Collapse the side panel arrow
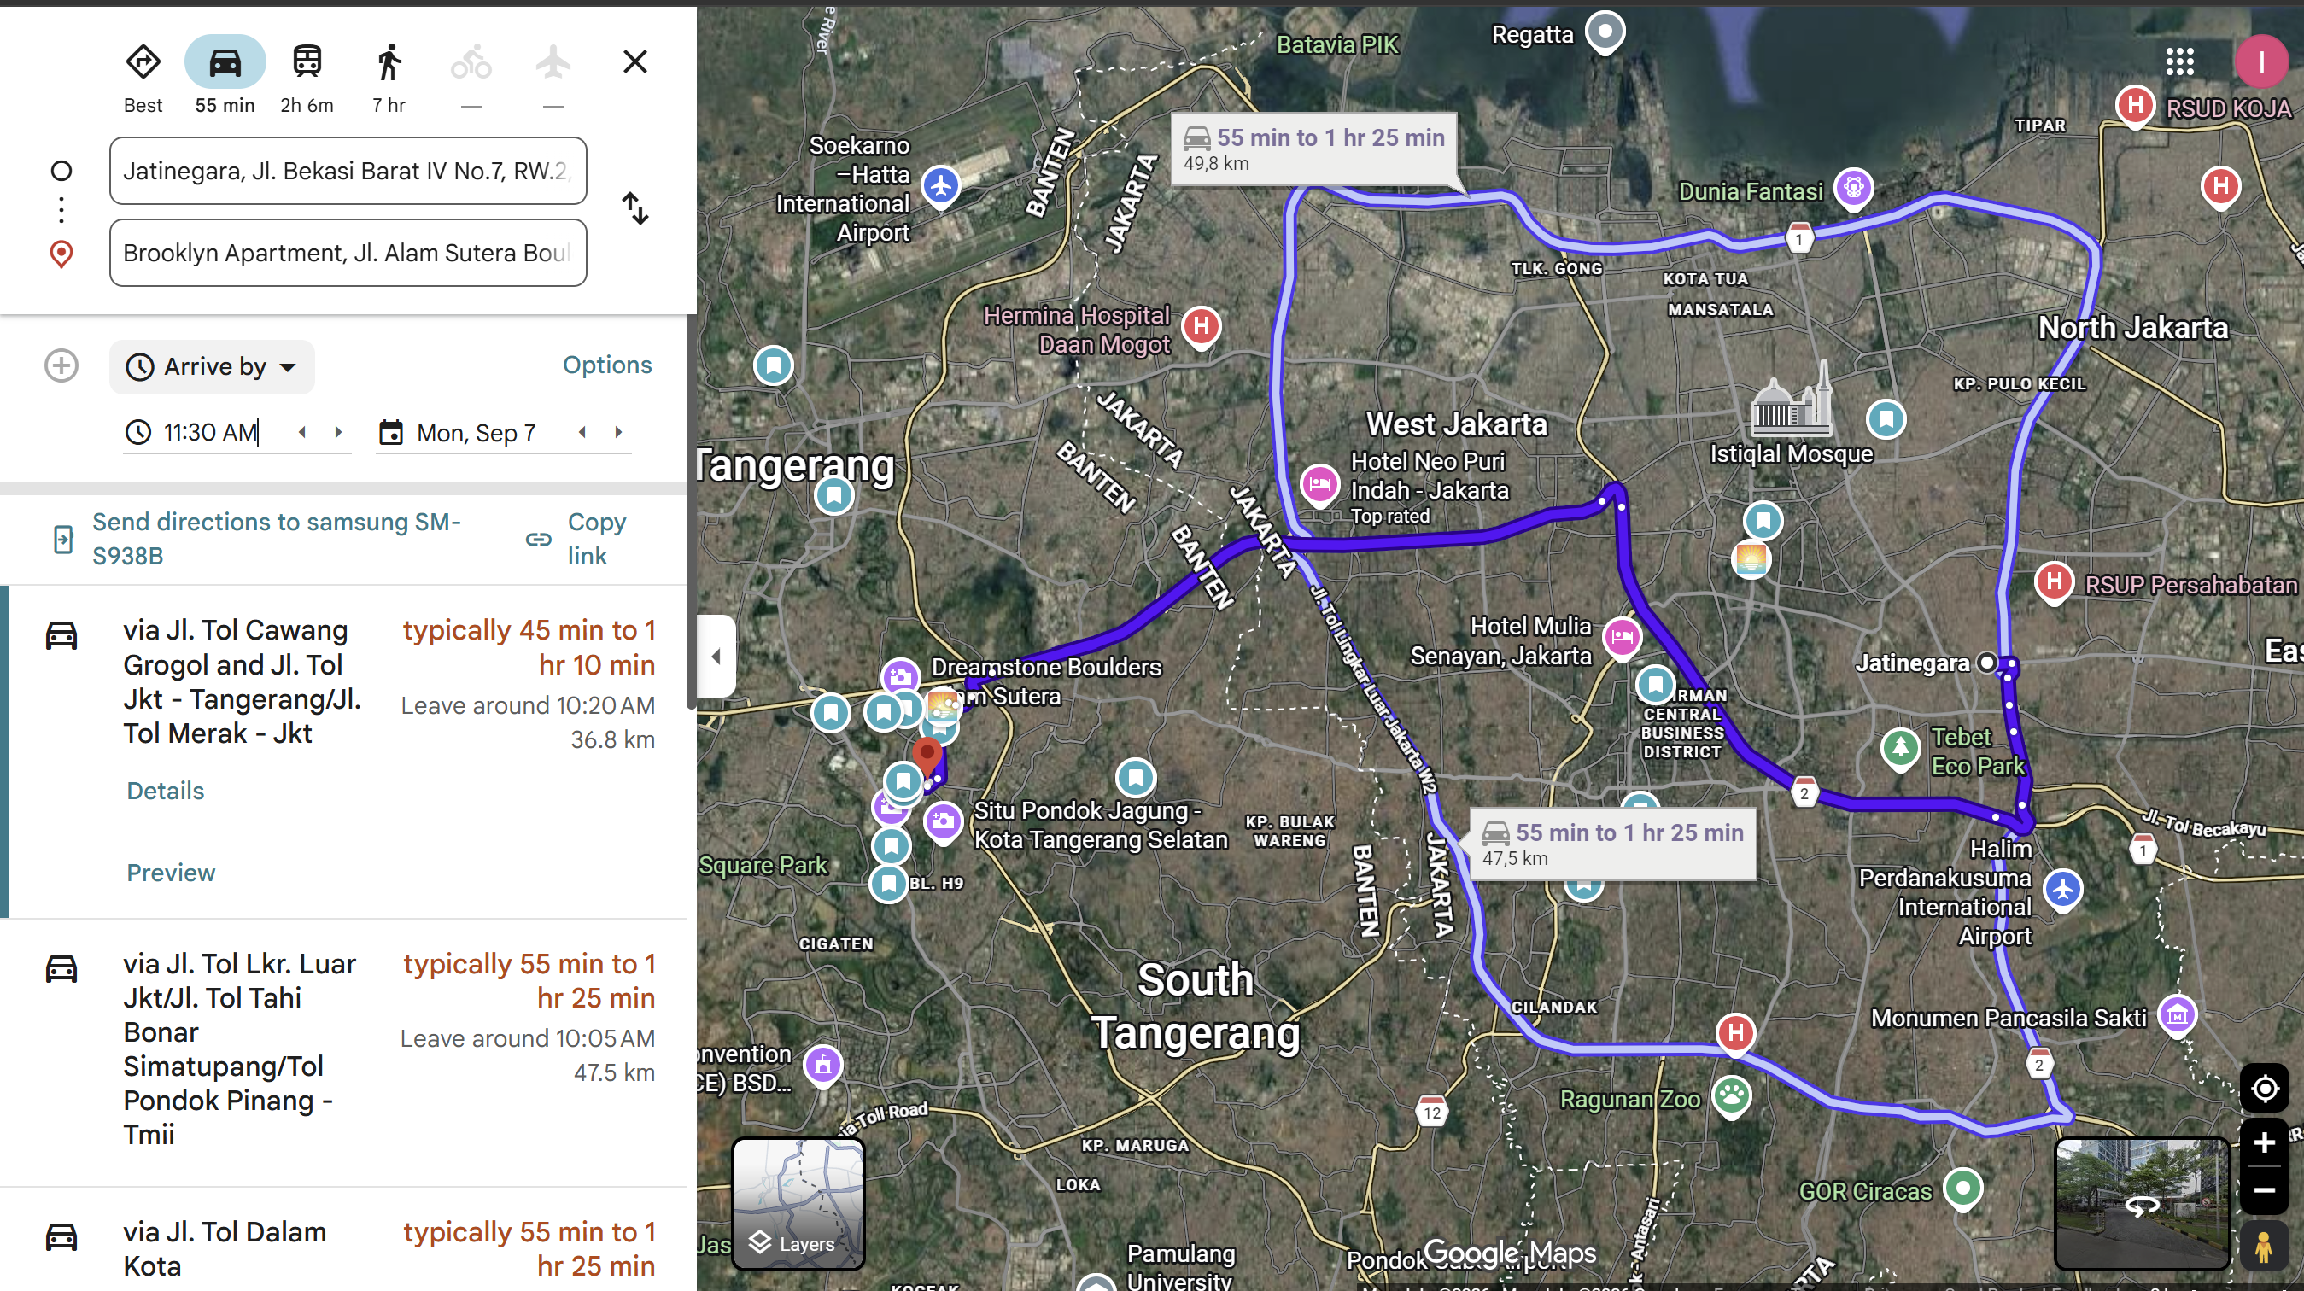The height and width of the screenshot is (1291, 2304). (716, 657)
